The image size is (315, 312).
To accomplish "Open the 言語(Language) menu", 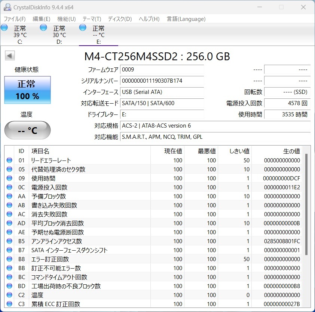I will tap(186, 19).
